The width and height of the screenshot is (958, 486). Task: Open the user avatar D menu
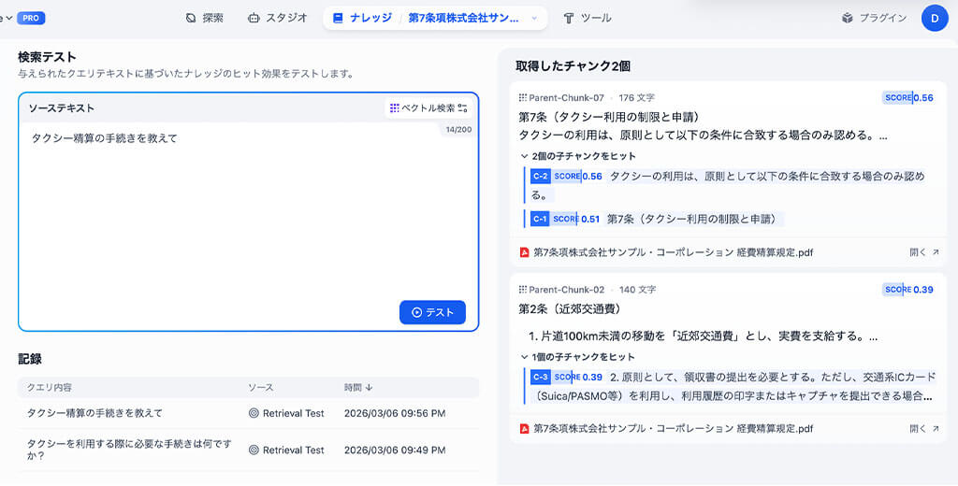[x=934, y=18]
